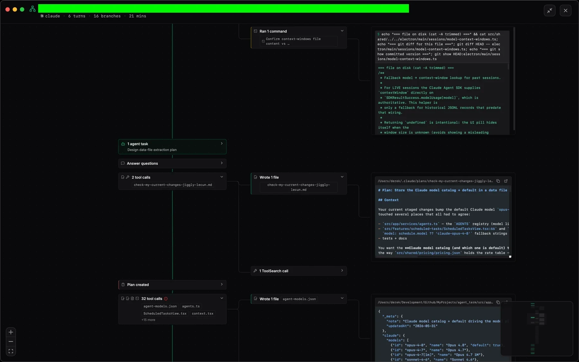
Task: Collapse the 32 tool calls node
Action: point(222,298)
